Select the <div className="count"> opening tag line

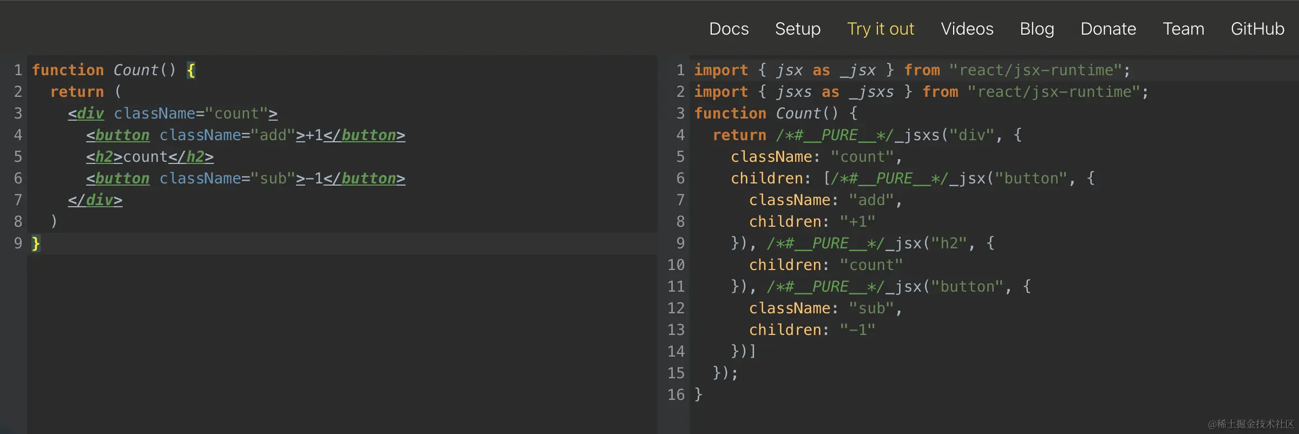[173, 113]
